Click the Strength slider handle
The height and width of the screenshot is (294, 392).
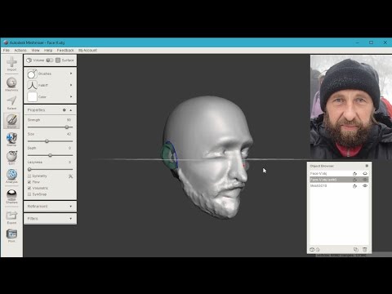[x=67, y=127]
